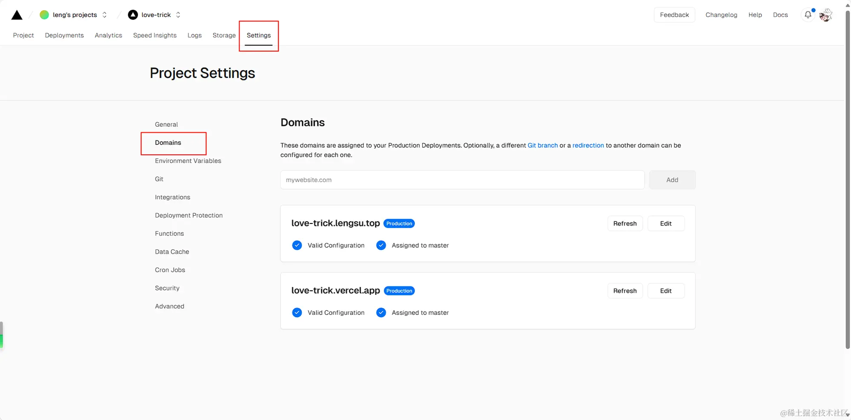
Task: Open the notifications bell
Action: coord(808,15)
